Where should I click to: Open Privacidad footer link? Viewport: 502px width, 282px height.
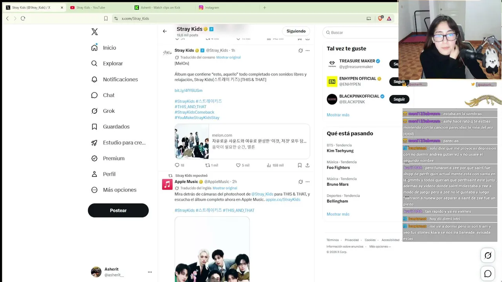point(352,240)
